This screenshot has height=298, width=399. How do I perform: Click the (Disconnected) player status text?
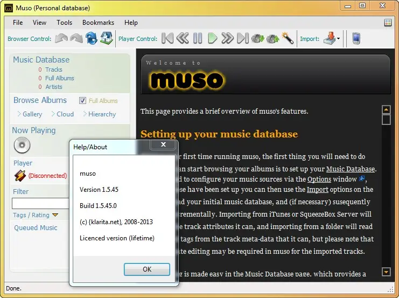point(47,176)
